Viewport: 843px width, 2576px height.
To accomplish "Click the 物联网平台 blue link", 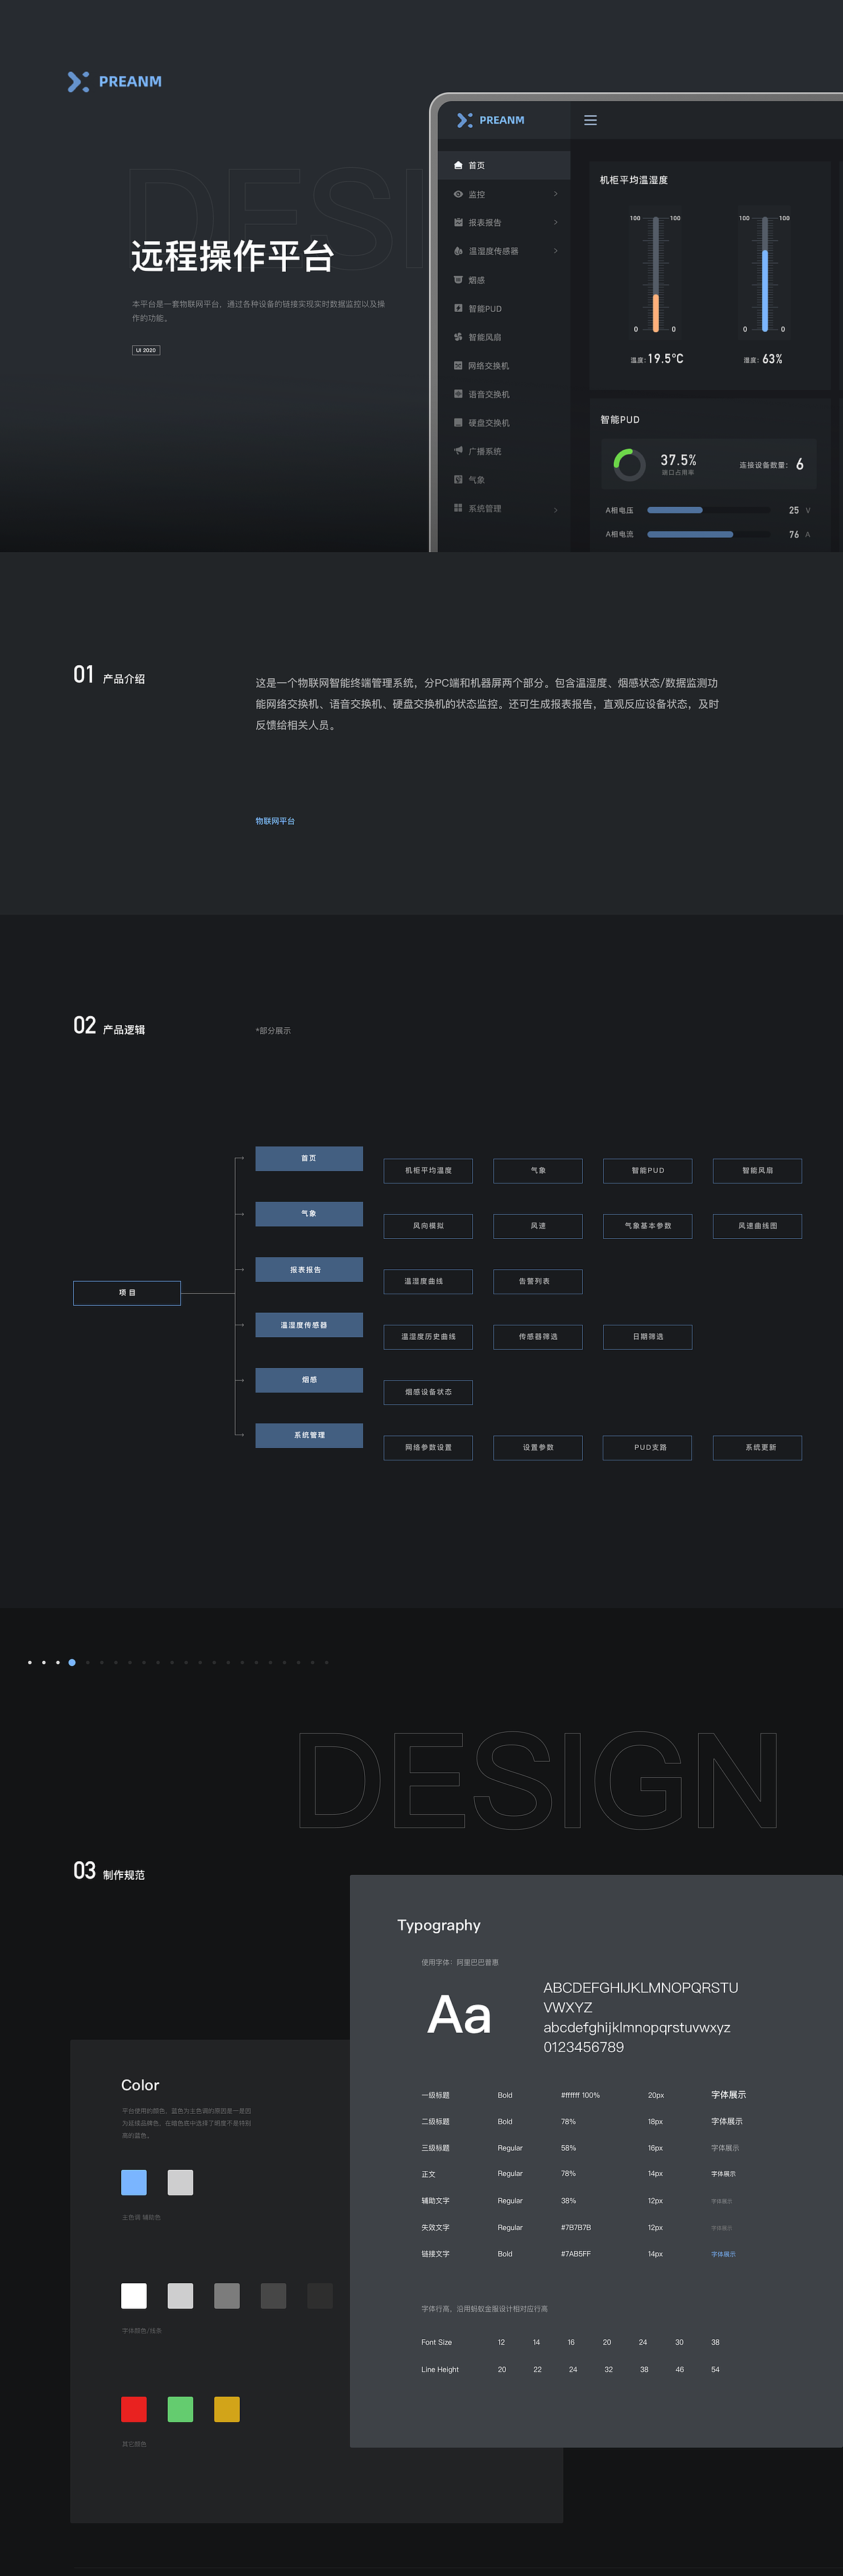I will click(275, 821).
